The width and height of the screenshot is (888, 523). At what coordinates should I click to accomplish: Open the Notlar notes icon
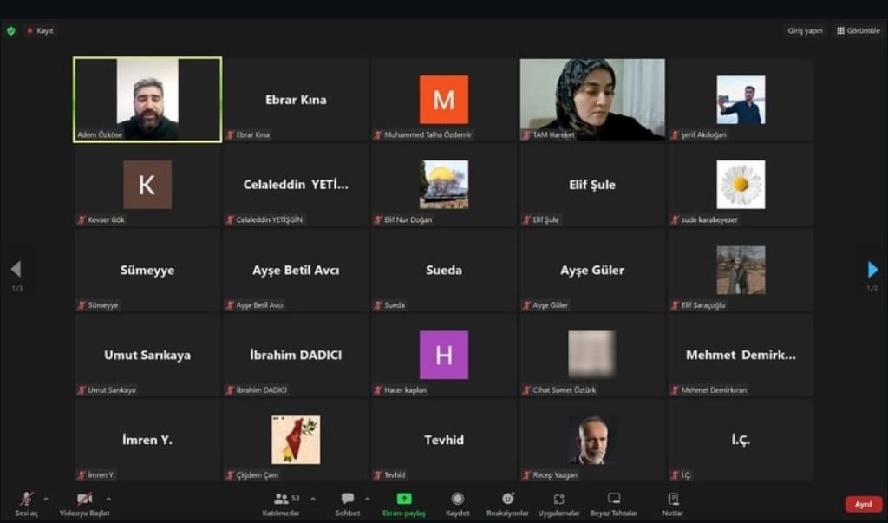click(x=673, y=500)
